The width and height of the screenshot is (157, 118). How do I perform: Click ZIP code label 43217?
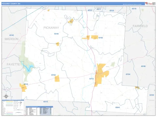click(x=99, y=9)
